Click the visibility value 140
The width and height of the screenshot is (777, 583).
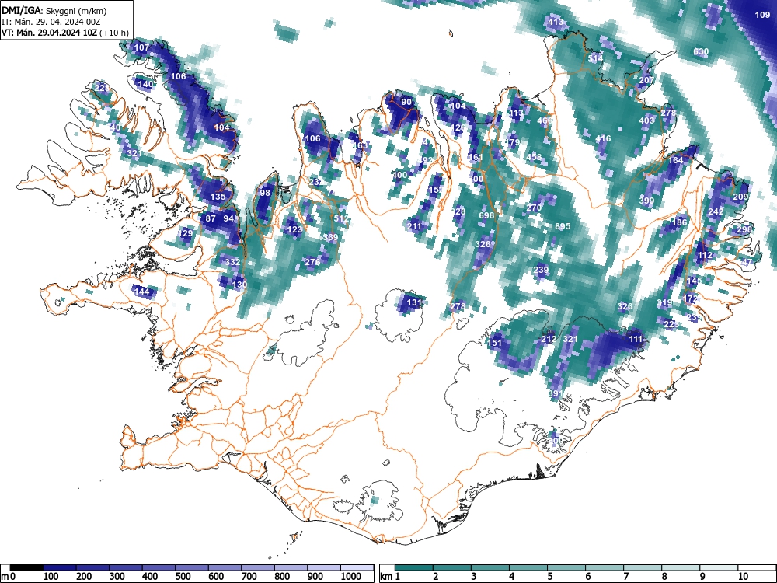[146, 84]
